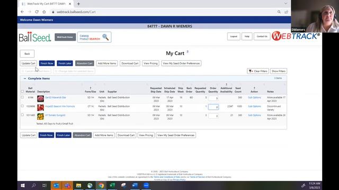Open File Explorer from the taskbar
This screenshot has width=339, height=190.
pyautogui.click(x=79, y=185)
